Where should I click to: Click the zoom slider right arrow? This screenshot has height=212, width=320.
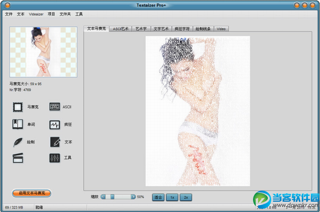click(x=133, y=197)
